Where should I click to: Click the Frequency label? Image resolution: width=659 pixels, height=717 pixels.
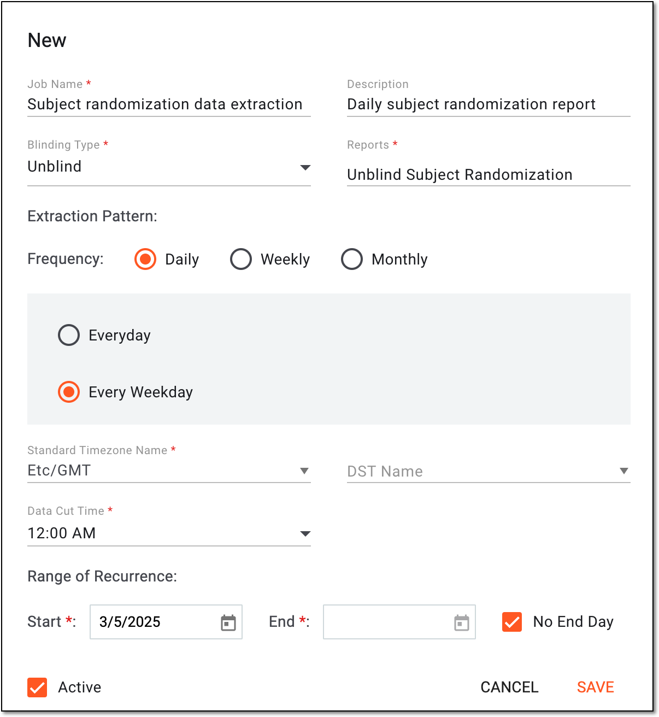click(x=66, y=259)
